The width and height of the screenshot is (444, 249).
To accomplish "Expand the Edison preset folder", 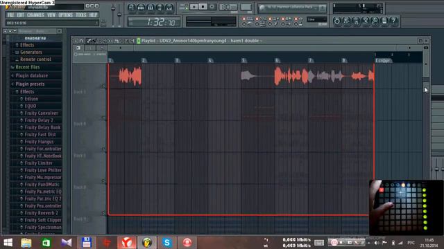I will 31,99.
